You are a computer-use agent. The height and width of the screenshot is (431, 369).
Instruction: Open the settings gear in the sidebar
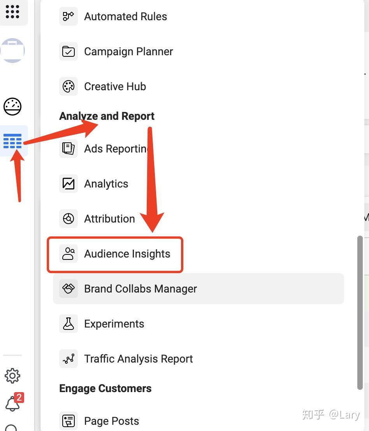[x=12, y=376]
